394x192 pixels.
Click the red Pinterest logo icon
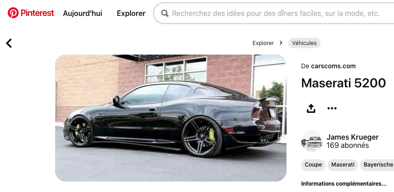(x=13, y=13)
